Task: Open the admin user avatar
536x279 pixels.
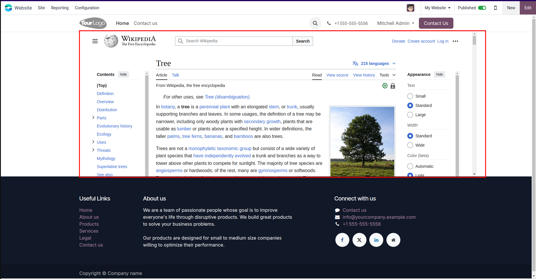Action: (410, 8)
